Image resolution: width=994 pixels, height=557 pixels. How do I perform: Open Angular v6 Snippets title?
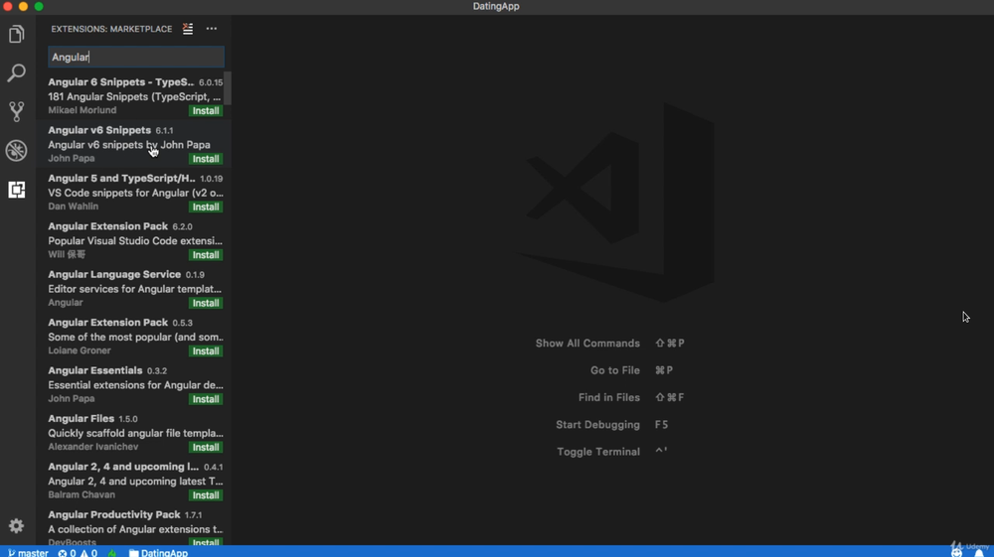tap(99, 130)
